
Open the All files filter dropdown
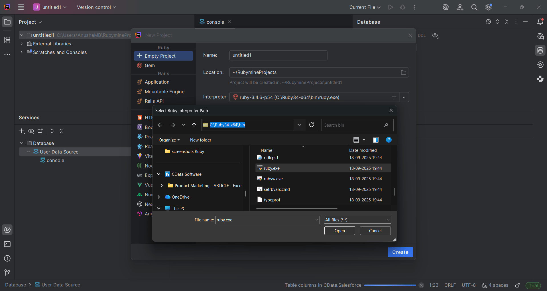pos(388,220)
